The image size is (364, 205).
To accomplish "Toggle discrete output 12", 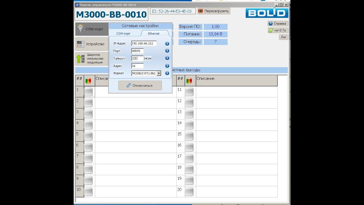I will click(189, 103).
